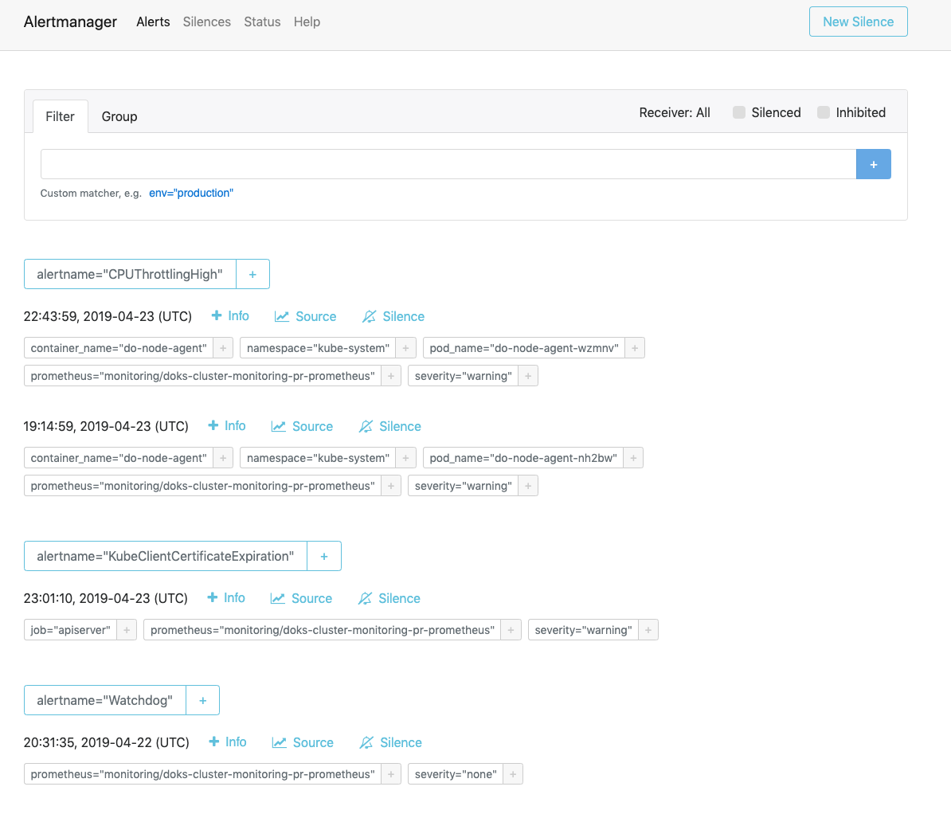Add prometheus label plus for 22:43:59 alert

click(x=391, y=376)
